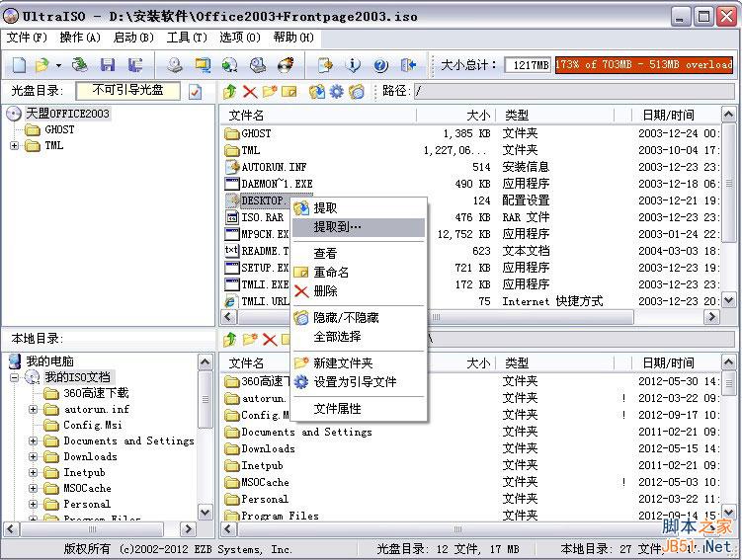Select the AUTORUN.INF file row
Screen dimensions: 742x560
(471, 167)
